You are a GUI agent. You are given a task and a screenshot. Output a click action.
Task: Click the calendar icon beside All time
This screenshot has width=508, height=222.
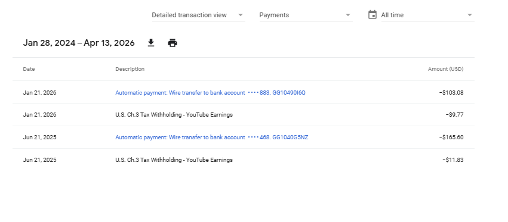pos(372,15)
